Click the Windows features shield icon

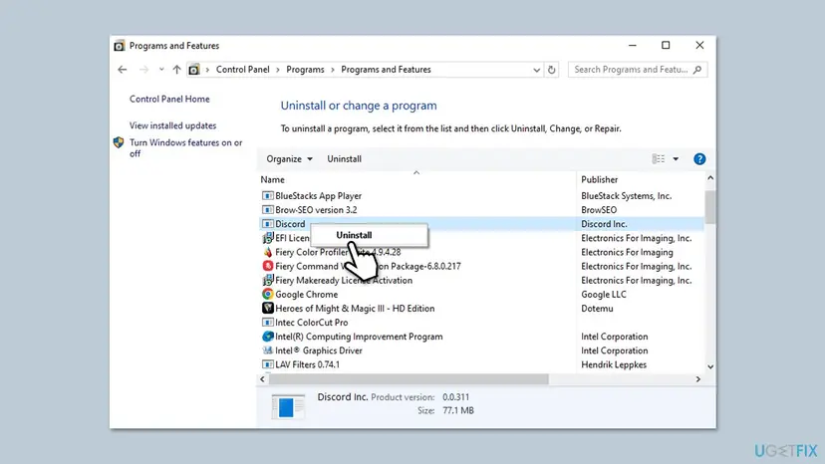click(119, 142)
